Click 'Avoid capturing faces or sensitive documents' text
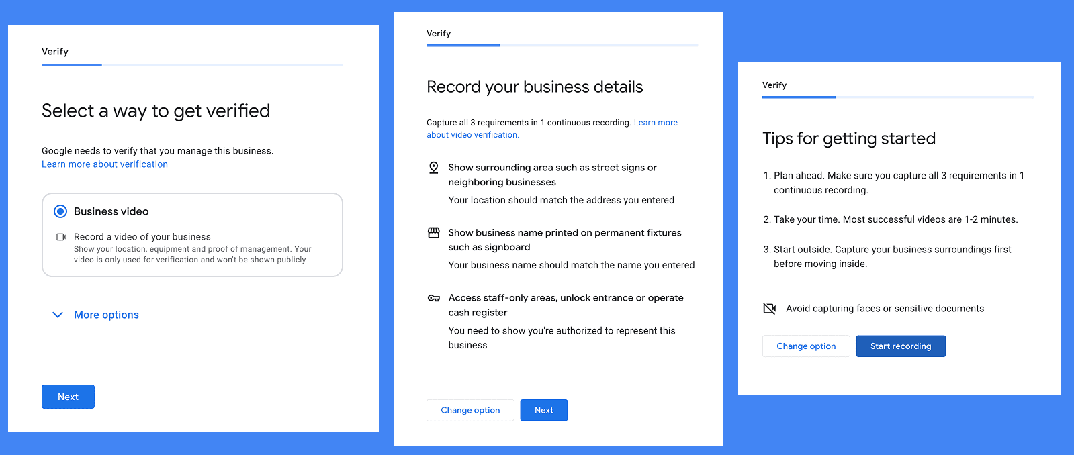 885,309
